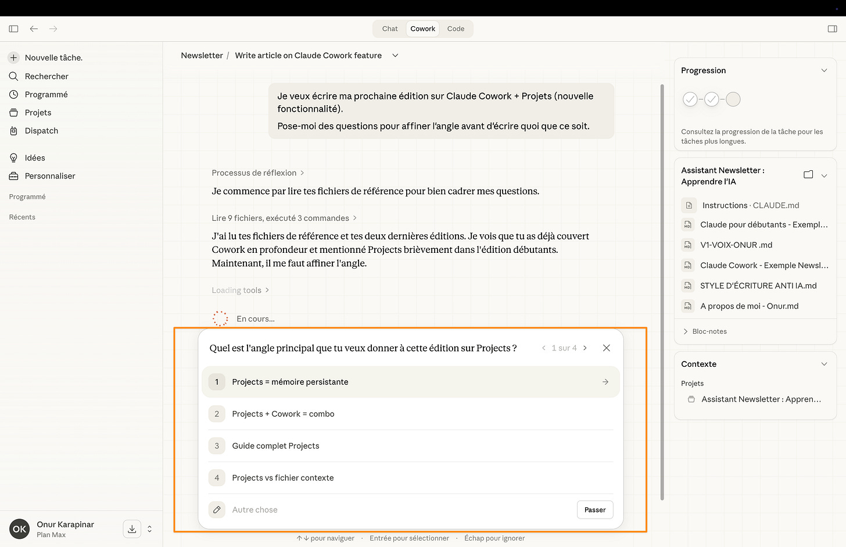Focus the 'Autre chose' input field

(x=401, y=510)
